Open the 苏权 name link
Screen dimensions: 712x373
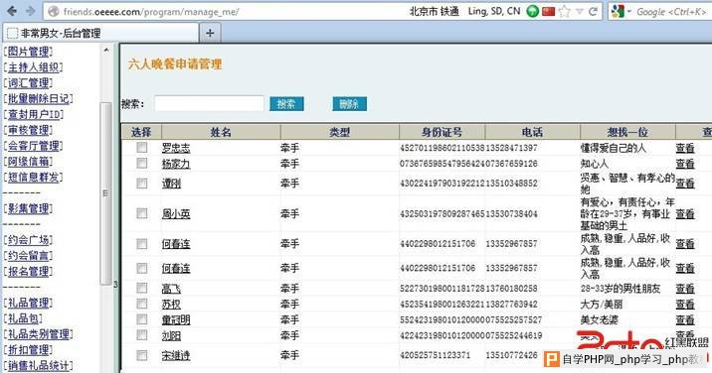pyautogui.click(x=171, y=305)
